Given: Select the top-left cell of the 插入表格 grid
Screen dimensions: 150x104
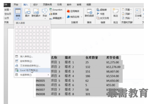Looking at the screenshot, I should tap(17, 27).
